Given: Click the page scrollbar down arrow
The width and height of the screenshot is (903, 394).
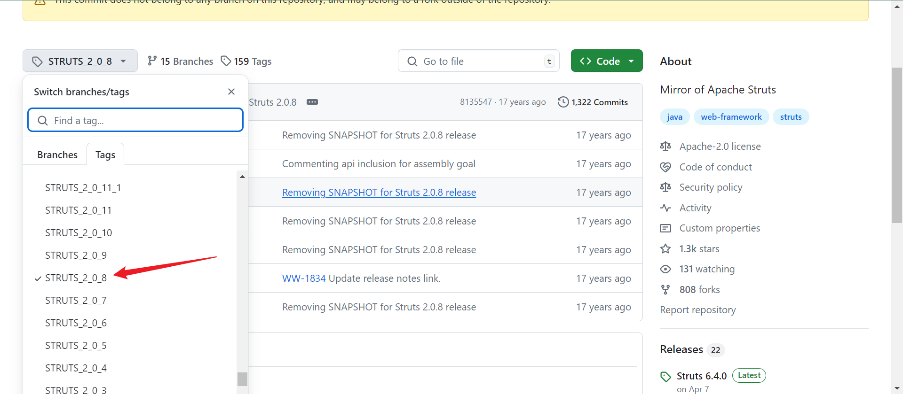Looking at the screenshot, I should point(897,388).
